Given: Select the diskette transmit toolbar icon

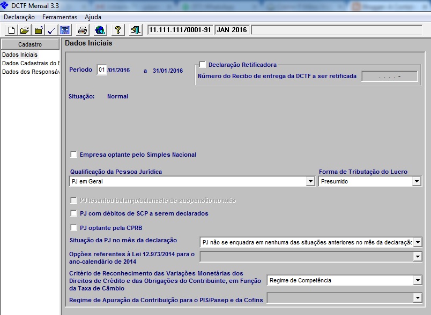Looking at the screenshot, I should pos(66,30).
